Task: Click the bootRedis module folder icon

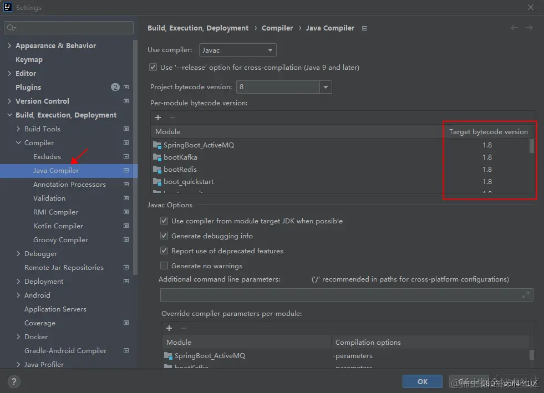Action: pos(157,170)
